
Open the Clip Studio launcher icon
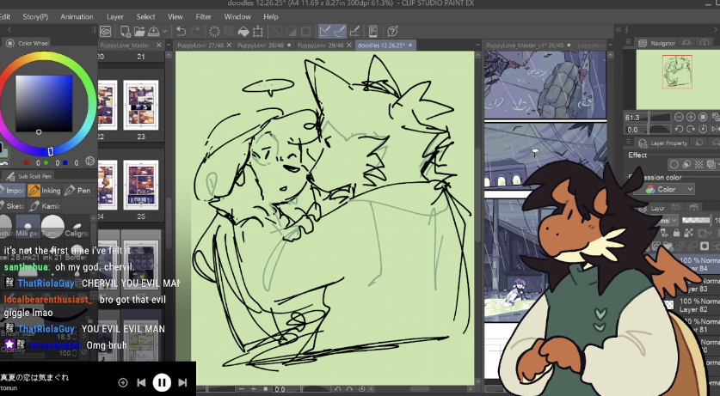[x=105, y=31]
